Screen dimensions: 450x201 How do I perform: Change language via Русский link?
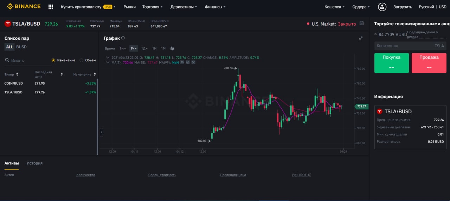[426, 7]
